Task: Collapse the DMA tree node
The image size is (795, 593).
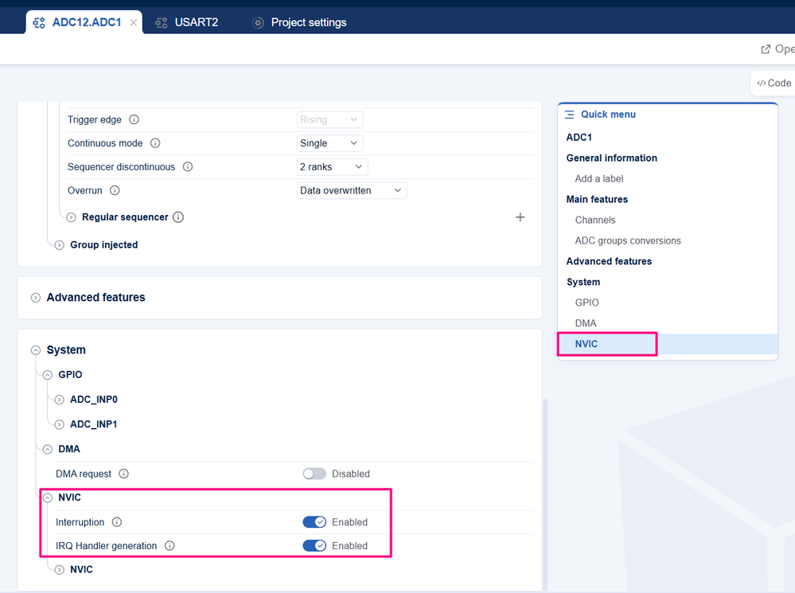Action: 48,450
